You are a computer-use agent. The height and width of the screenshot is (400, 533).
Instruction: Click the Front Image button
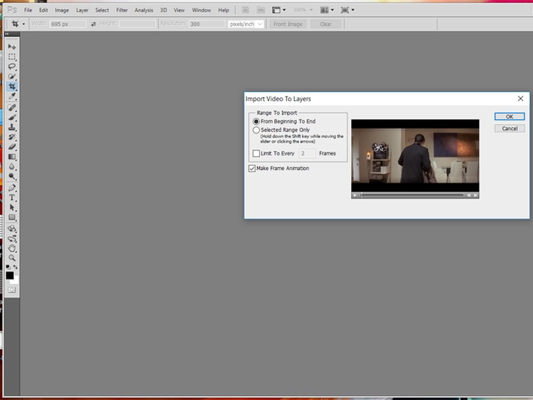coord(288,24)
